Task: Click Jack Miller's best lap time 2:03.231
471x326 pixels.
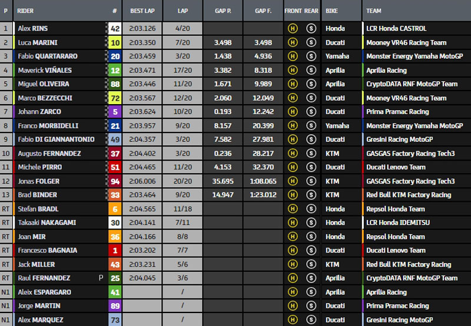Action: click(142, 264)
